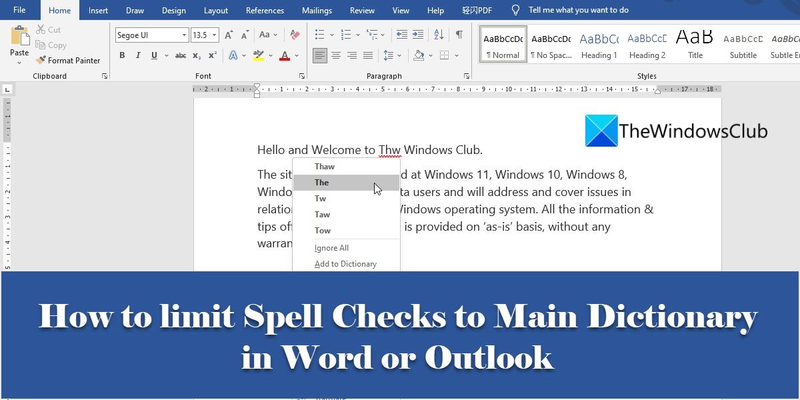Apply the yellow text highlight color
The image size is (800, 400).
point(258,56)
